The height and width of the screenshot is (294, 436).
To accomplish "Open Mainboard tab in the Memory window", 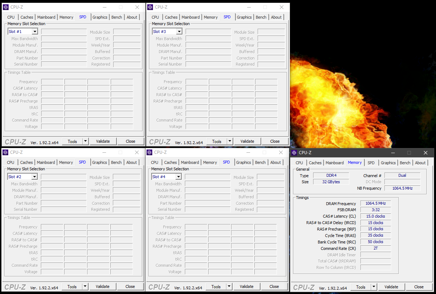I will click(x=335, y=163).
